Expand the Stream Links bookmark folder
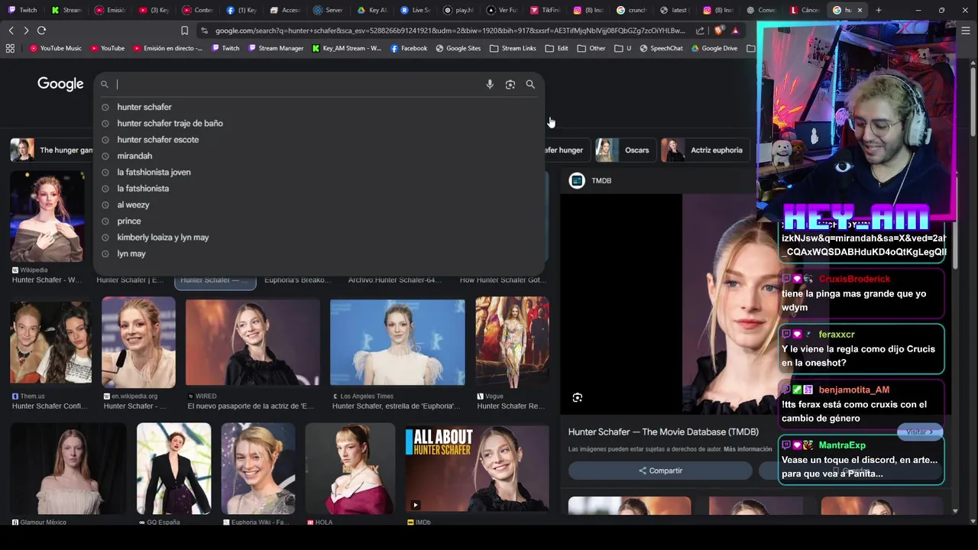The image size is (978, 550). point(513,48)
